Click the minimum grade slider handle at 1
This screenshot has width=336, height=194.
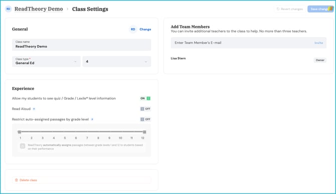[x=20, y=132]
